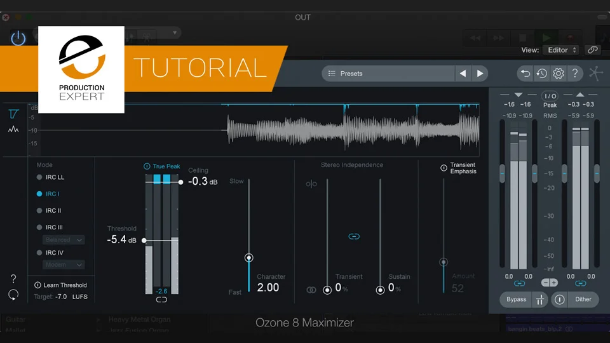Open the Presets browser
The height and width of the screenshot is (343, 610).
tap(388, 74)
